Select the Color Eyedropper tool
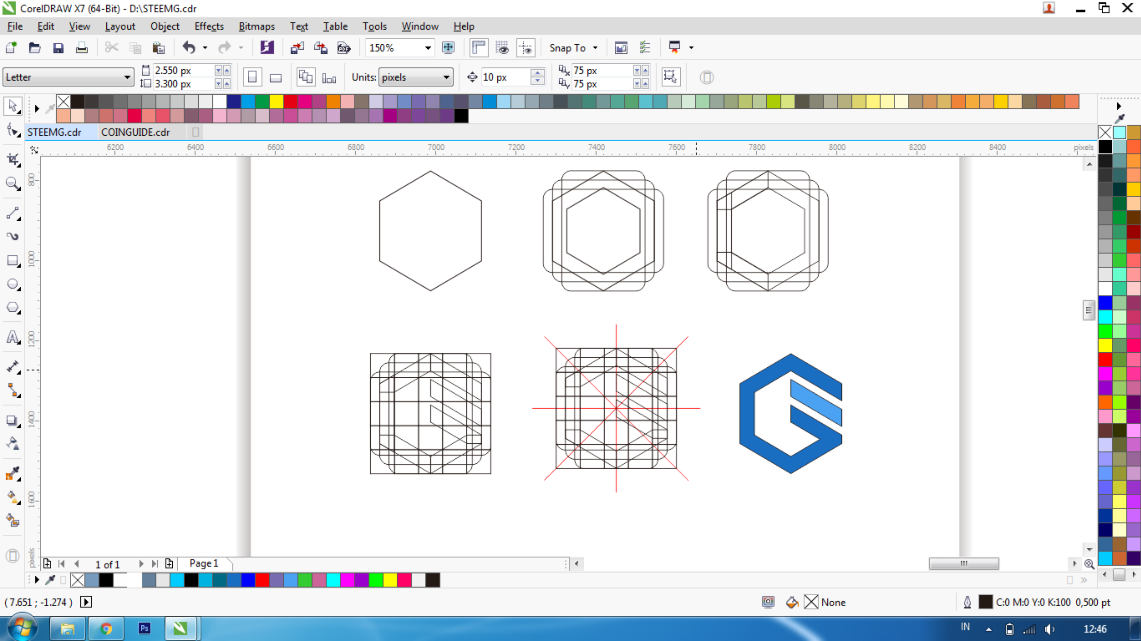1141x641 pixels. [x=12, y=474]
